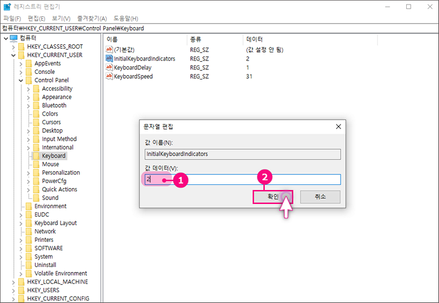Collapse the HKEY_CURRENT_USER tree node

click(x=13, y=55)
